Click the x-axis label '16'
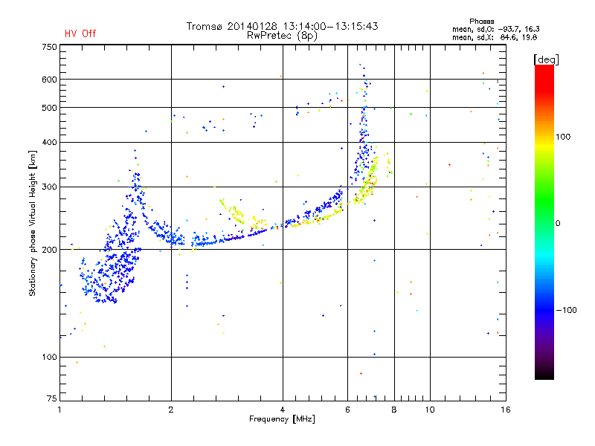Screen dimensions: 595x446 pyautogui.click(x=506, y=410)
